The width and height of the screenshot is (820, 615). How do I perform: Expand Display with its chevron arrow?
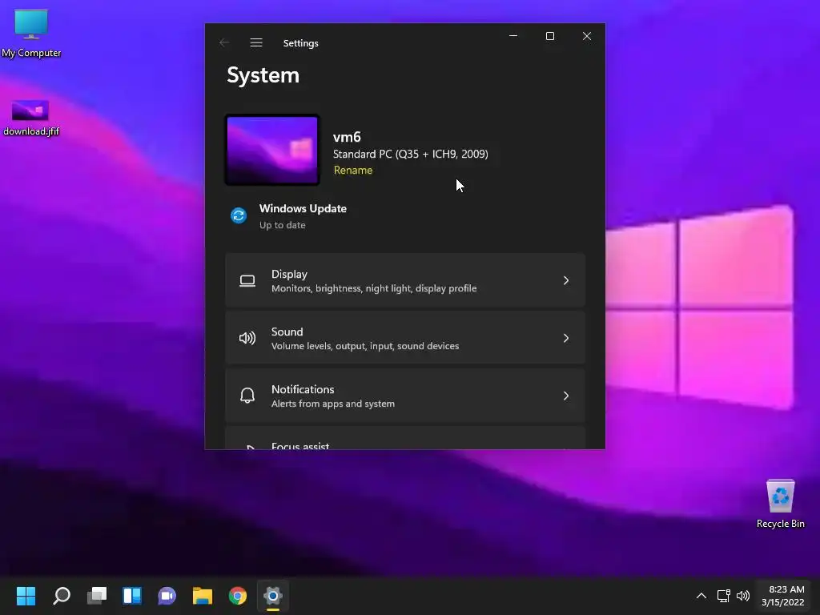click(566, 281)
